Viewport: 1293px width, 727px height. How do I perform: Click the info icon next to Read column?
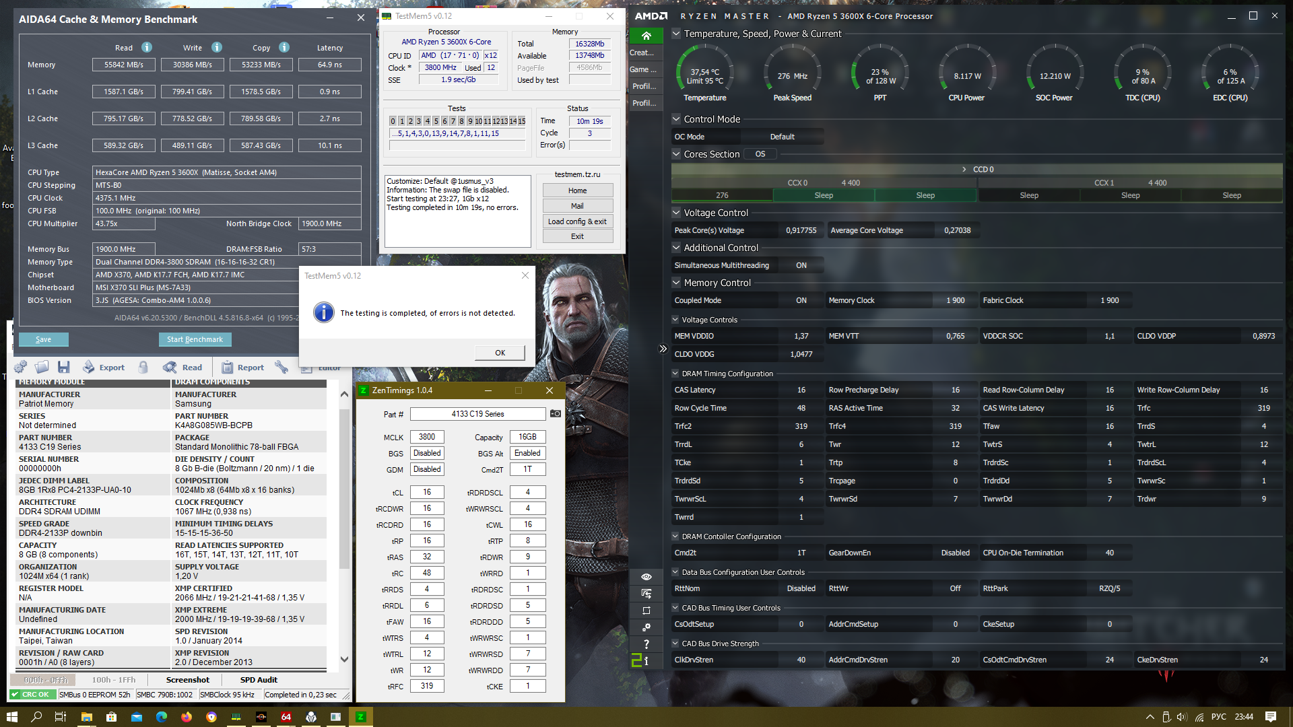(146, 47)
